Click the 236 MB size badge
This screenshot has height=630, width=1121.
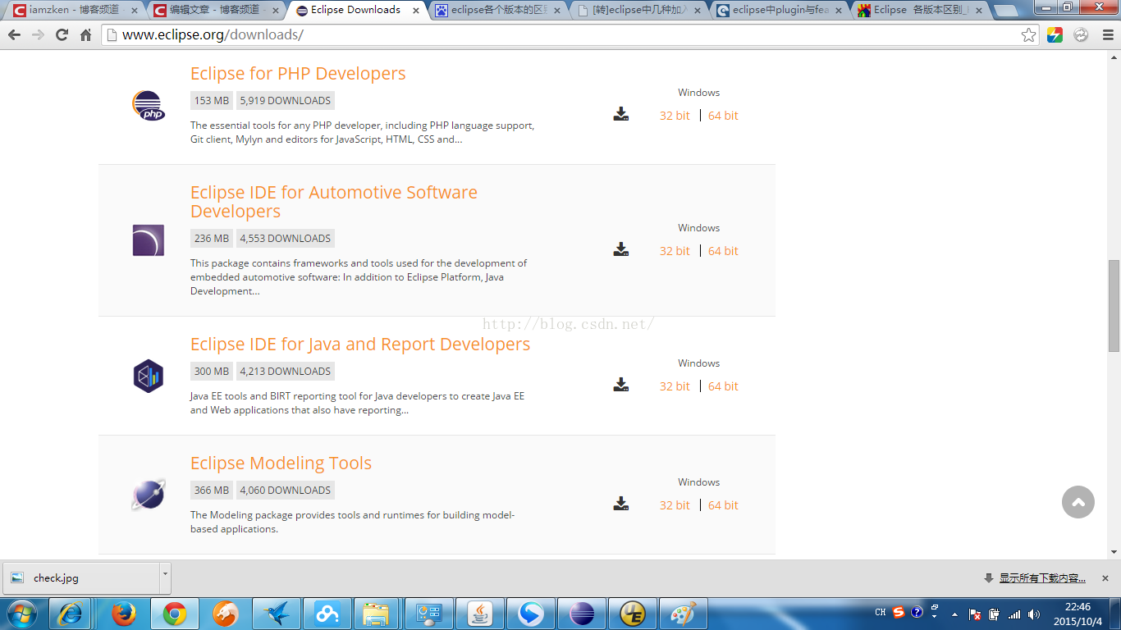[x=212, y=239]
